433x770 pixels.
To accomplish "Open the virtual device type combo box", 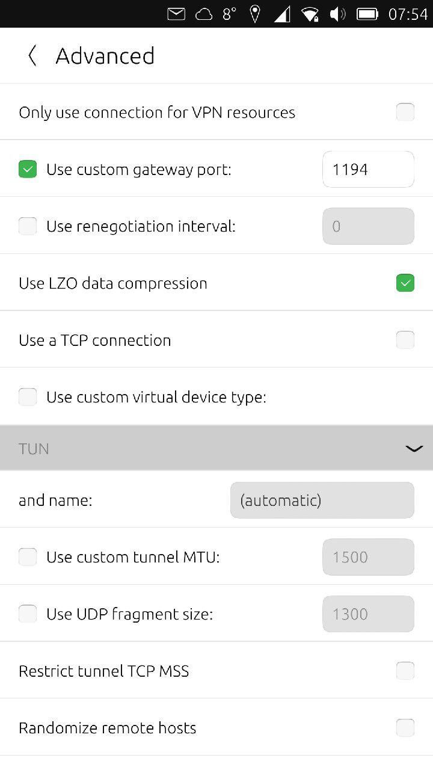I will pos(216,448).
